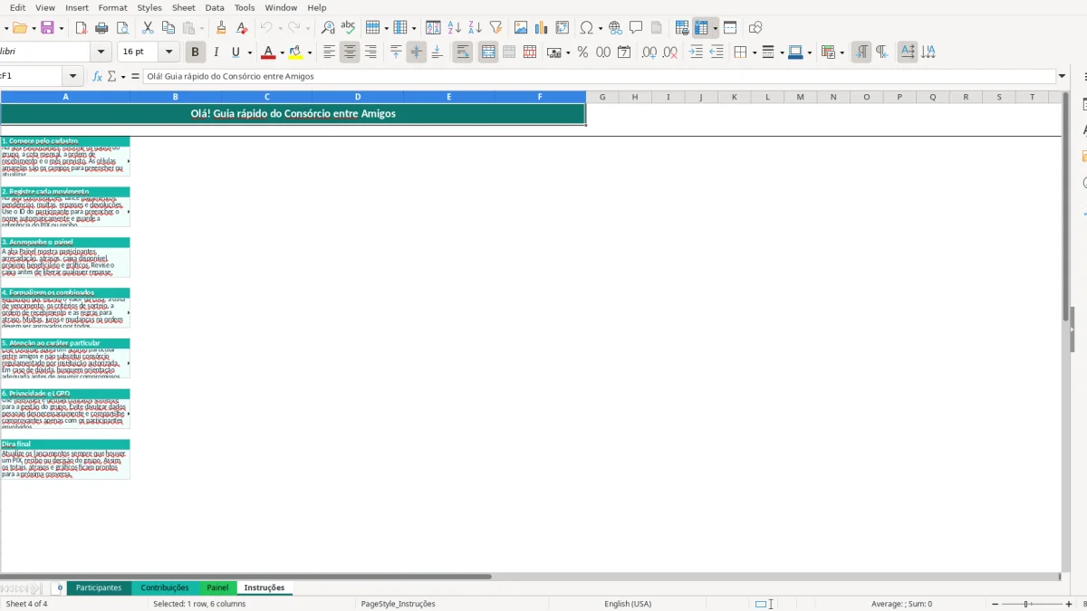
Task: Add a decimal place
Action: (649, 53)
